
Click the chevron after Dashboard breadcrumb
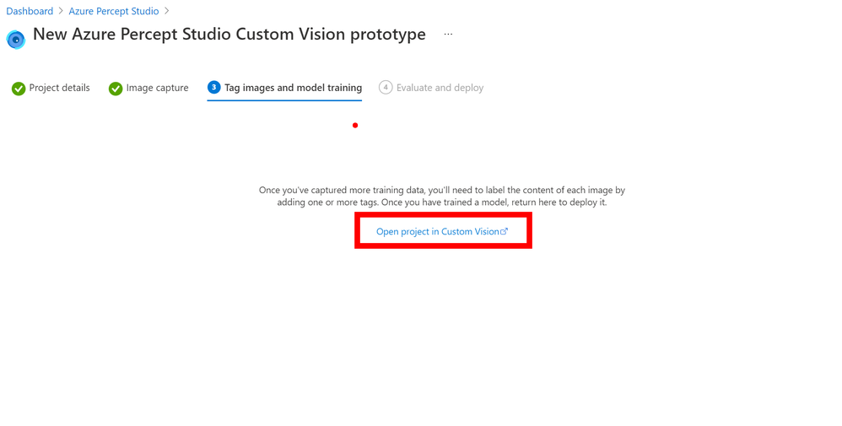coord(62,11)
